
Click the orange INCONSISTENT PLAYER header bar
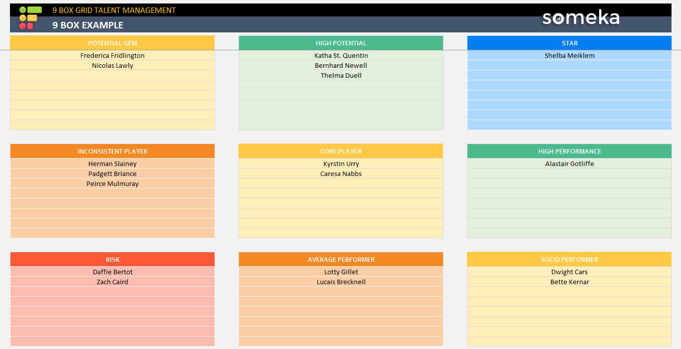coord(112,151)
